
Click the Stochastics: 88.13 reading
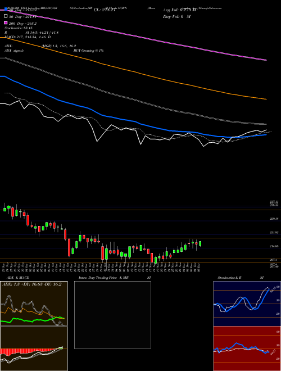[x=19, y=28]
